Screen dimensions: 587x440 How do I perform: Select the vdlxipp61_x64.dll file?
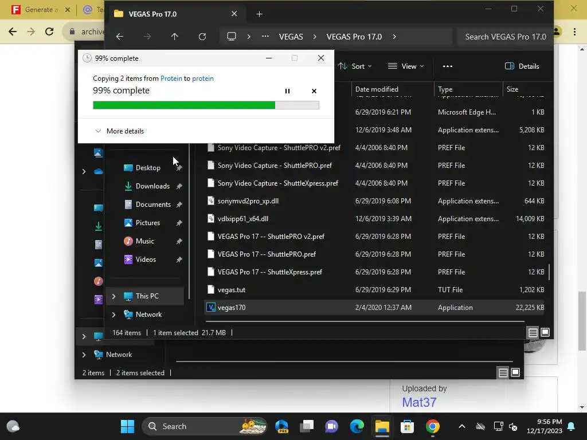[374, 218]
